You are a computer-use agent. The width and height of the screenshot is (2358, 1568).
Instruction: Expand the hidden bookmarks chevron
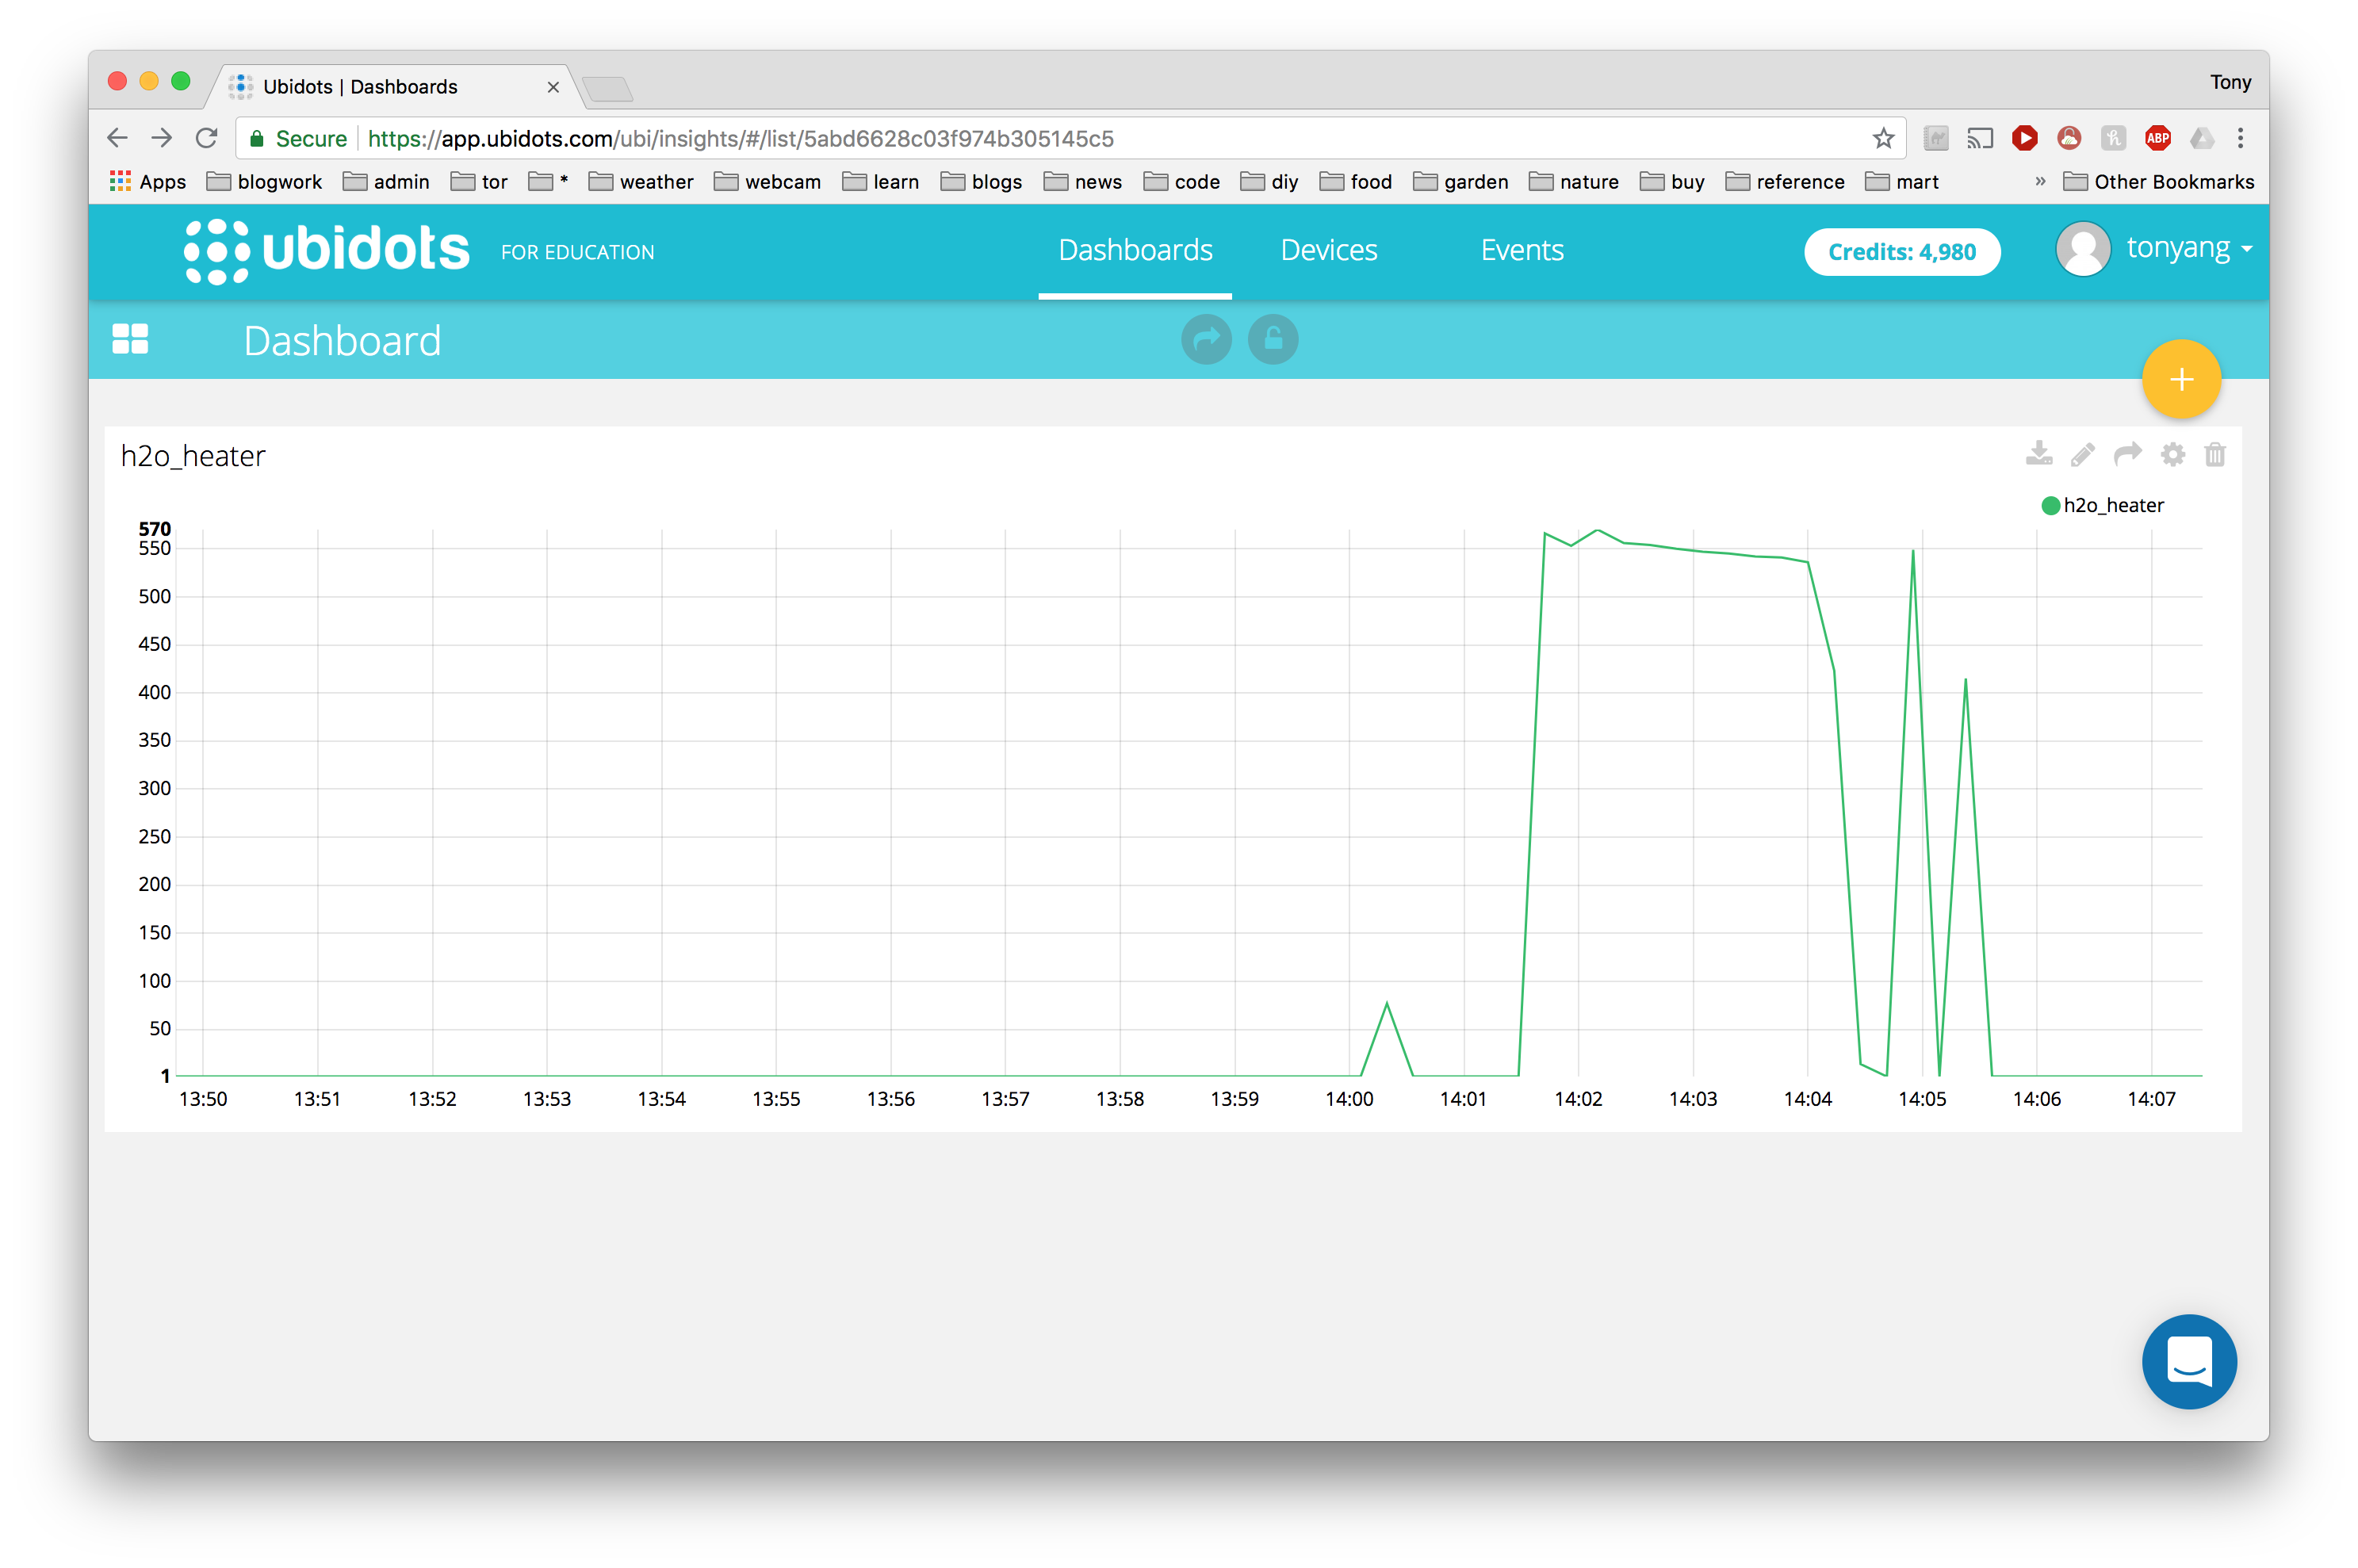tap(2040, 181)
